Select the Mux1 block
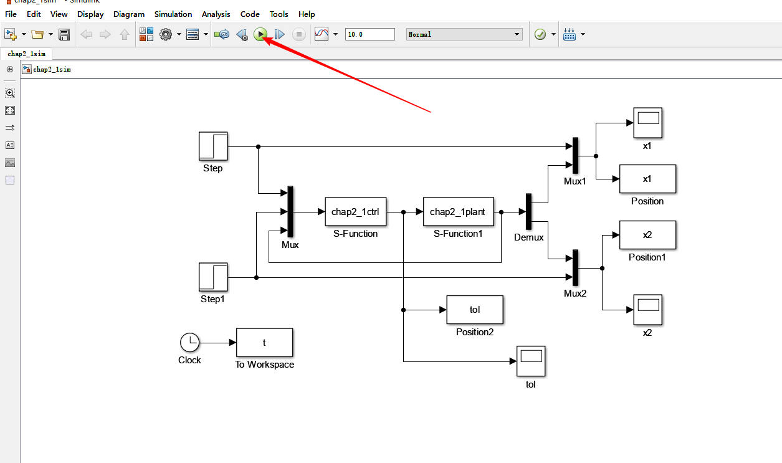 576,156
